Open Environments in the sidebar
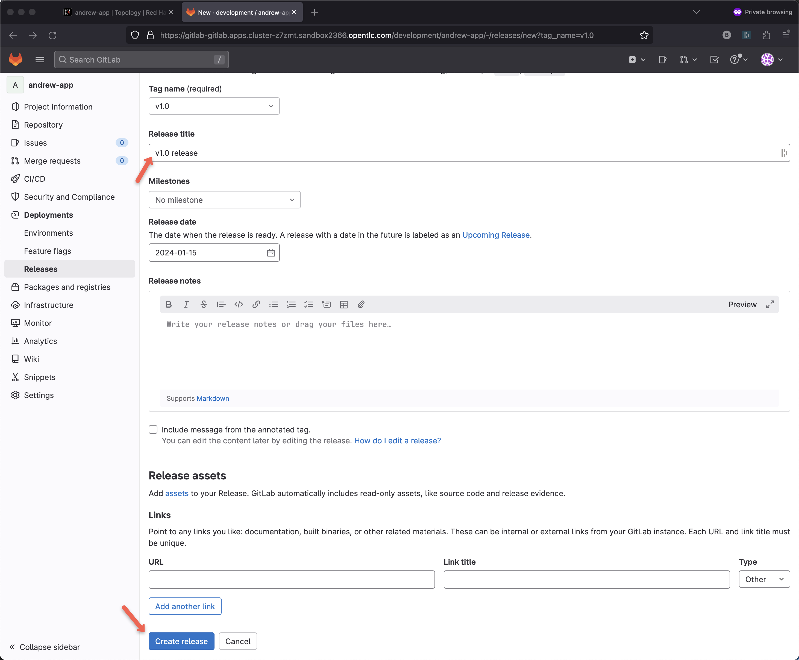This screenshot has height=660, width=799. (x=48, y=233)
